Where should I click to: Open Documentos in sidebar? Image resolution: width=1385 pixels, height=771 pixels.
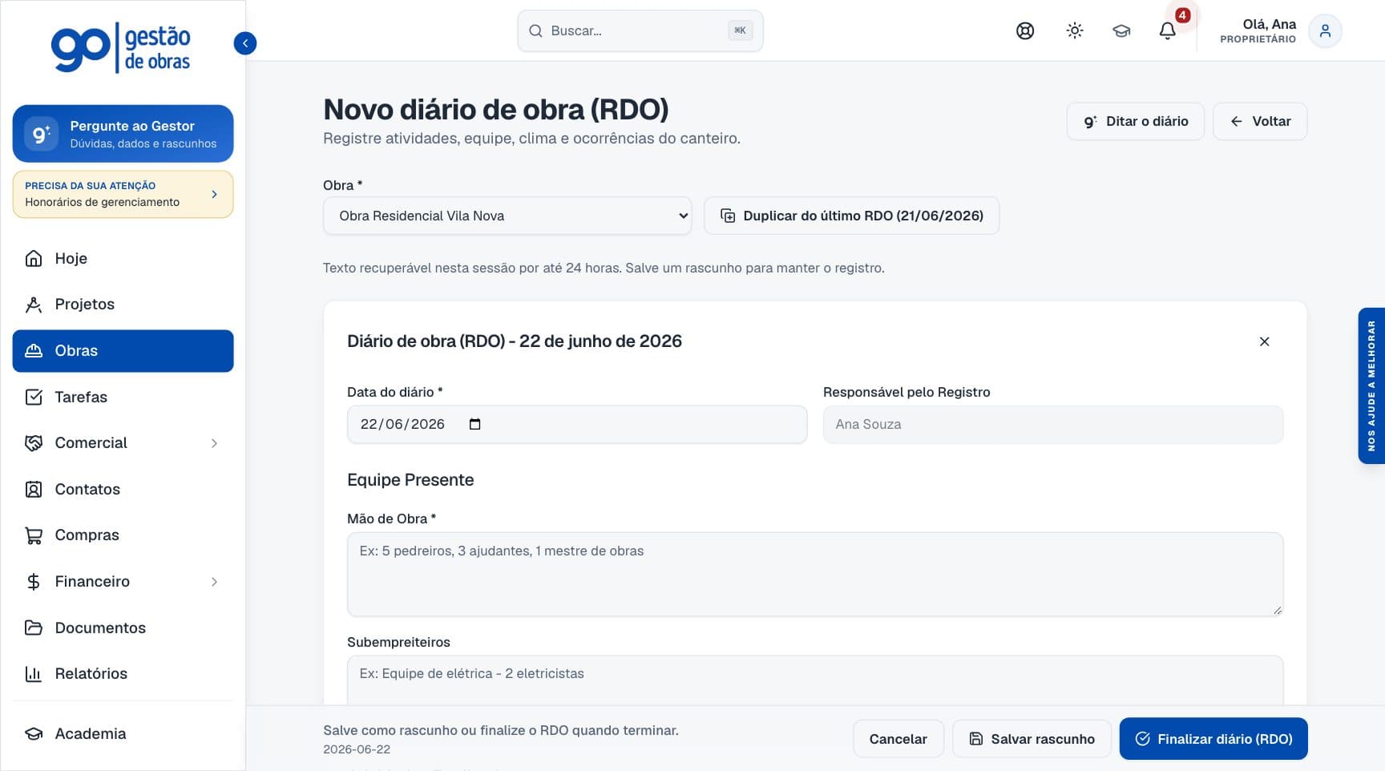[123, 628]
